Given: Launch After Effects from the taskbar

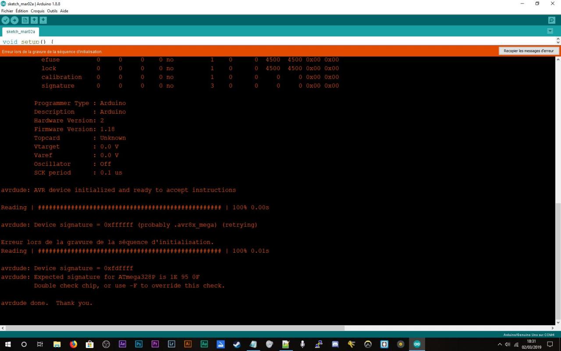Looking at the screenshot, I should (122, 344).
